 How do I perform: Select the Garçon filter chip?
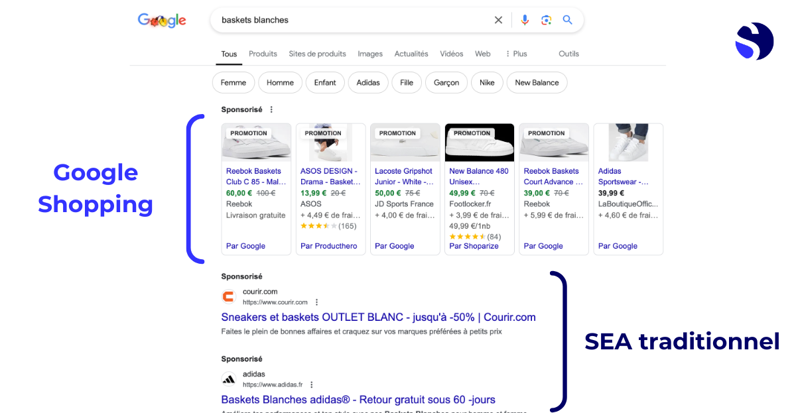pos(446,83)
